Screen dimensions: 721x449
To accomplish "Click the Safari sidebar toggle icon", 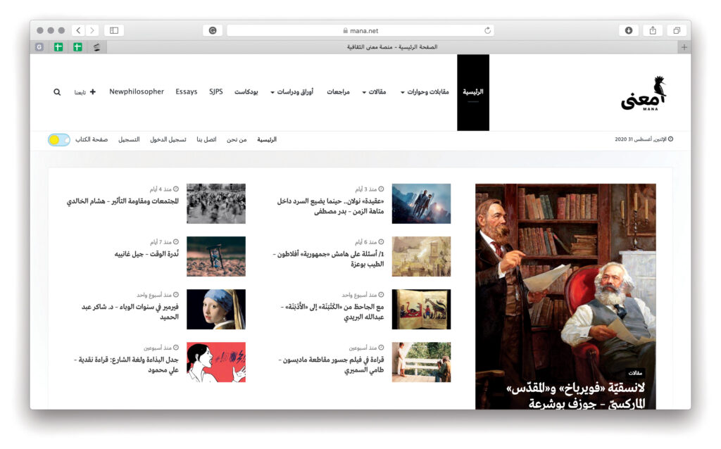I will click(114, 30).
